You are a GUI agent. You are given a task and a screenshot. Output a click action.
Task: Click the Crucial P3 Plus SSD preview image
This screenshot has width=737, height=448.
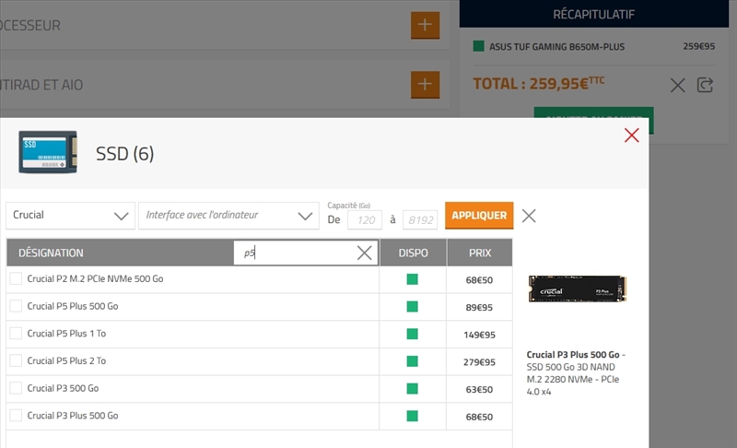[578, 289]
